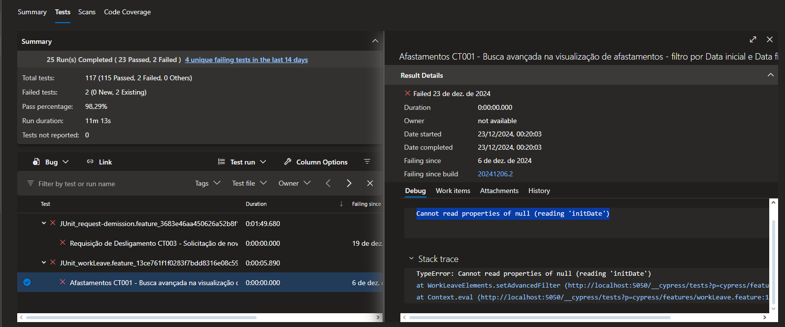This screenshot has height=327, width=785.
Task: Click the Test run grouping icon
Action: pos(222,162)
